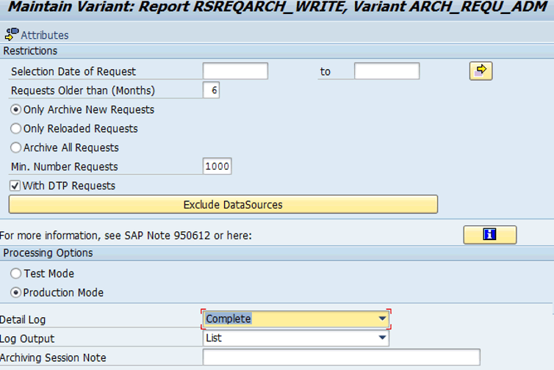Click the yellow multiple selection arrow button
Screen dimensions: 554x370
pos(481,71)
